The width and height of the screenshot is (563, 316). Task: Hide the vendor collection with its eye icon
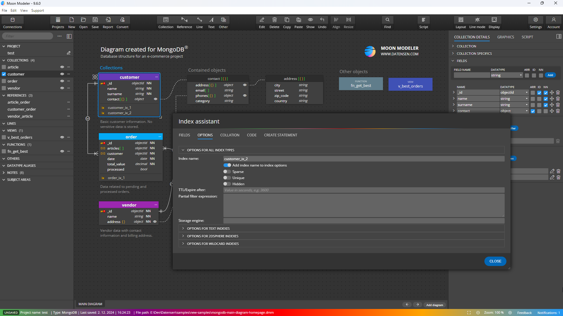[62, 88]
